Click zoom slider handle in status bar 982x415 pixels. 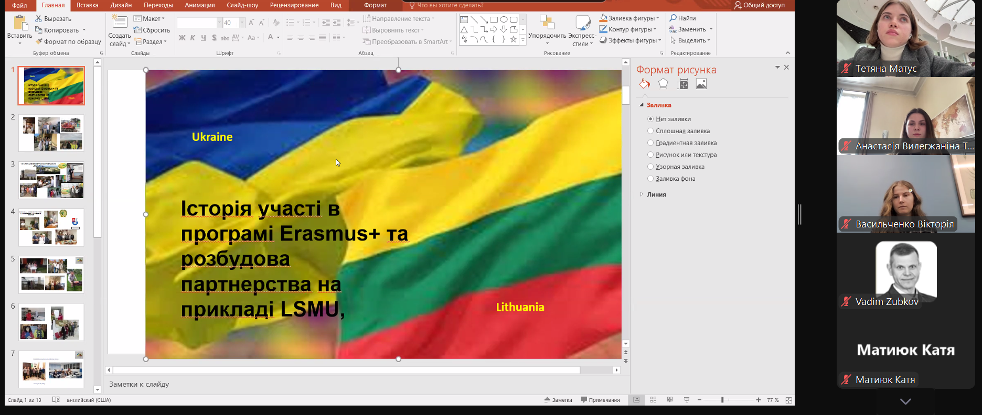tap(722, 400)
